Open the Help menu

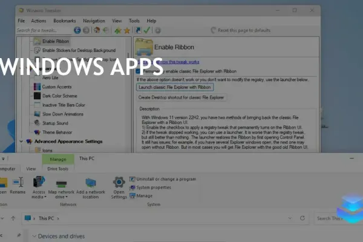tap(151, 21)
